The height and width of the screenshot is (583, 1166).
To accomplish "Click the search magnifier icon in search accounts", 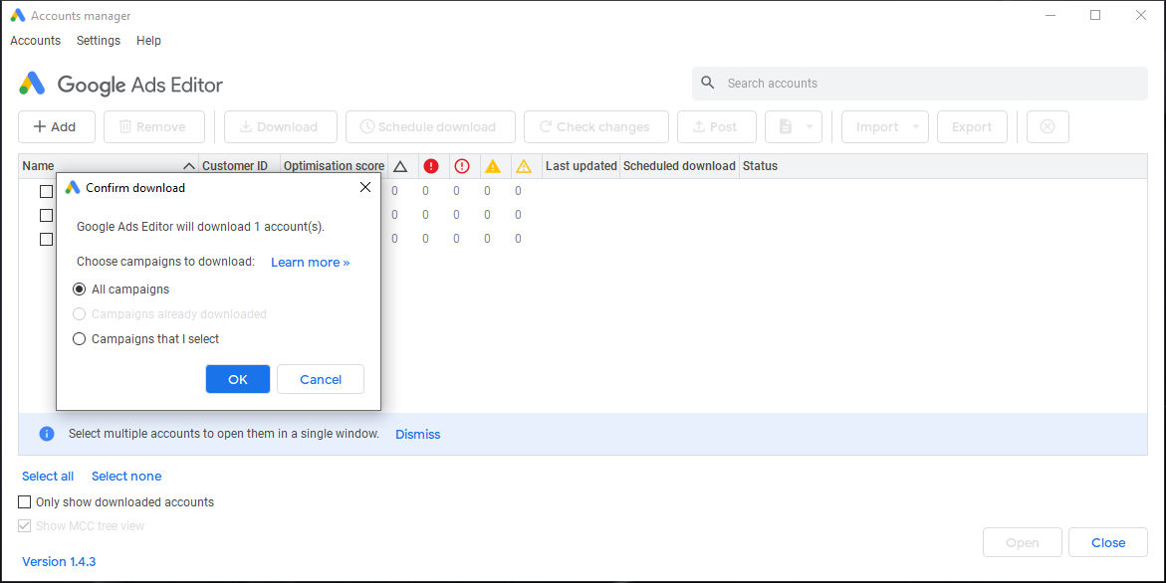I will (x=707, y=83).
